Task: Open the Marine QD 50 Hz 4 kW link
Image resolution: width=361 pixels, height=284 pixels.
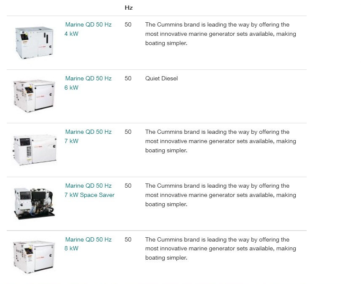Action: click(88, 29)
